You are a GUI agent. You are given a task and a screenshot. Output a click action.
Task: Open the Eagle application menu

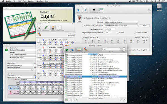click(x=8, y=1)
